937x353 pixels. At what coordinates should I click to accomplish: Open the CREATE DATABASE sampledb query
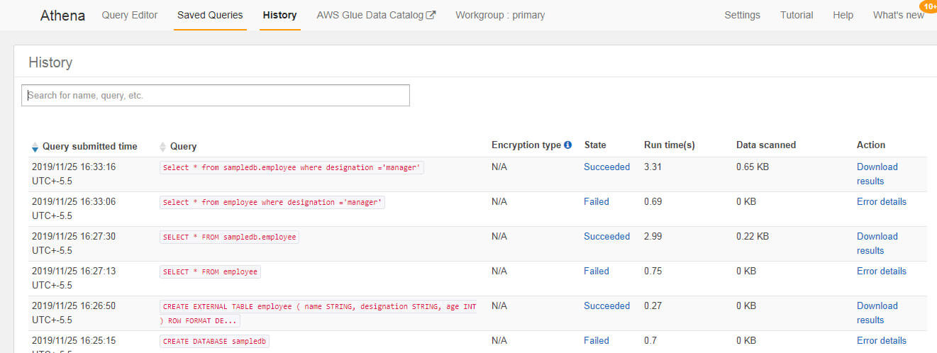(214, 341)
